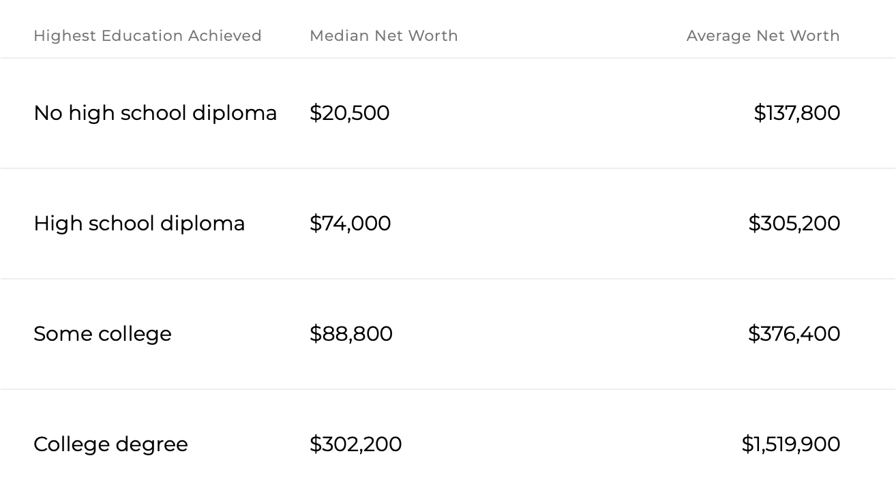Viewport: 896px width, 503px height.
Task: Click the Some college row label
Action: 102,334
